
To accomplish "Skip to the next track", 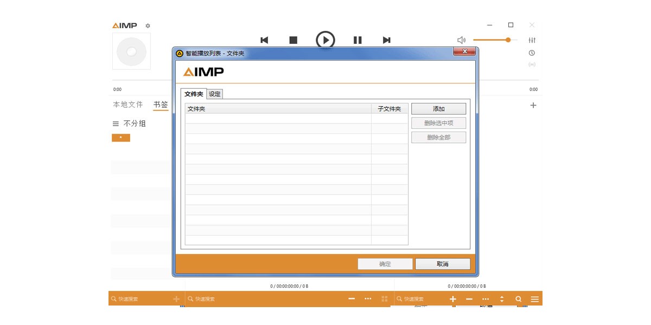I will 387,40.
